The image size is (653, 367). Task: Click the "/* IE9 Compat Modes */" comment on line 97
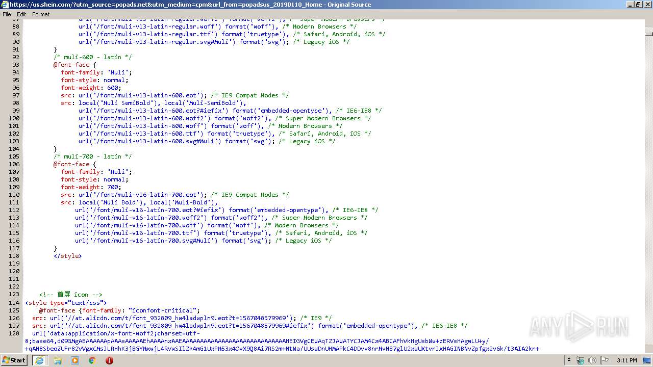coord(250,95)
